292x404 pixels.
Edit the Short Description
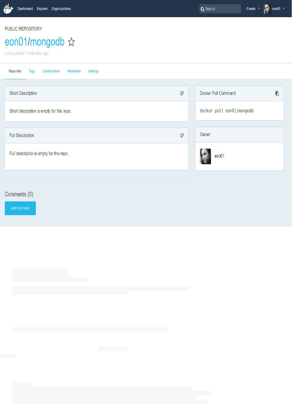click(x=182, y=93)
